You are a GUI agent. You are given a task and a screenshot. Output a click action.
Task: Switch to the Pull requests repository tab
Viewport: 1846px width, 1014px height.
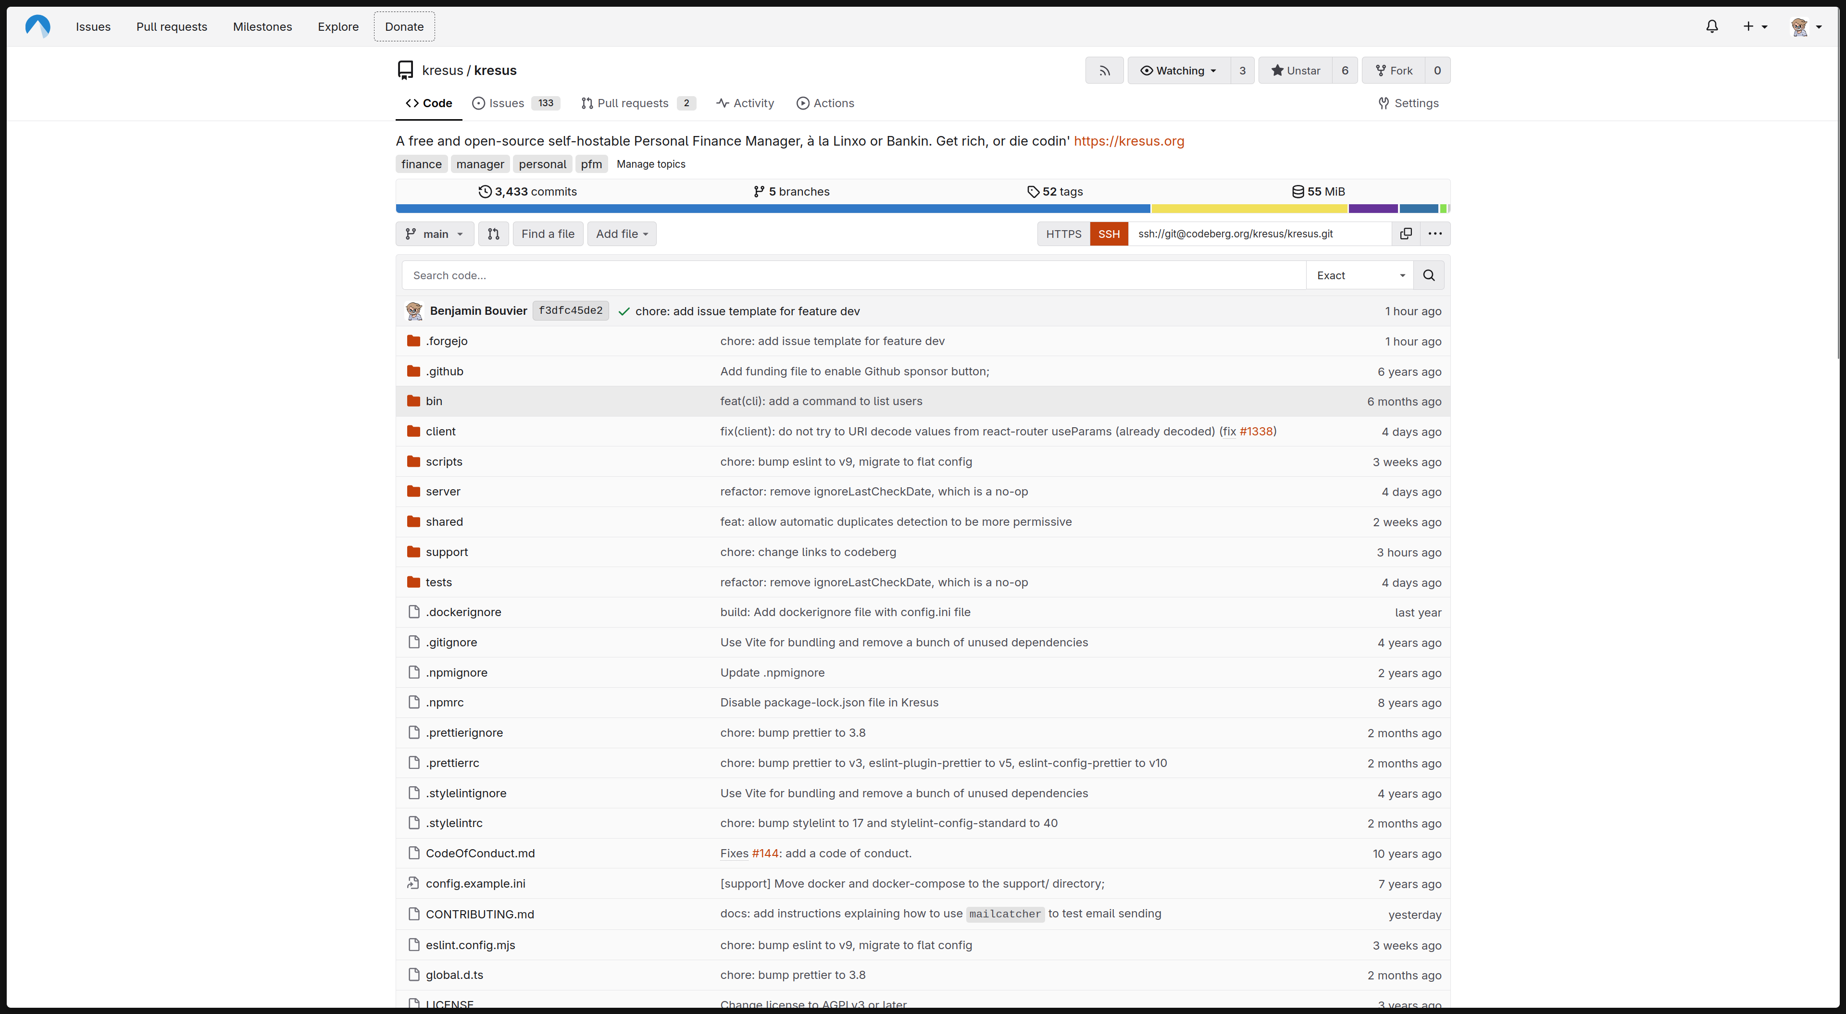point(638,103)
